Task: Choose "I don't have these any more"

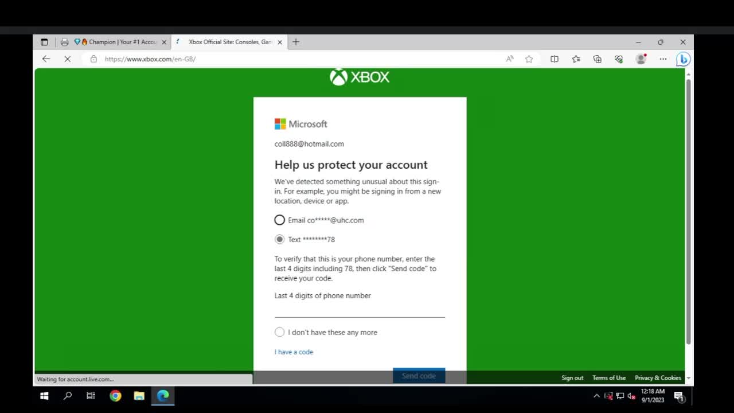Action: pos(279,332)
